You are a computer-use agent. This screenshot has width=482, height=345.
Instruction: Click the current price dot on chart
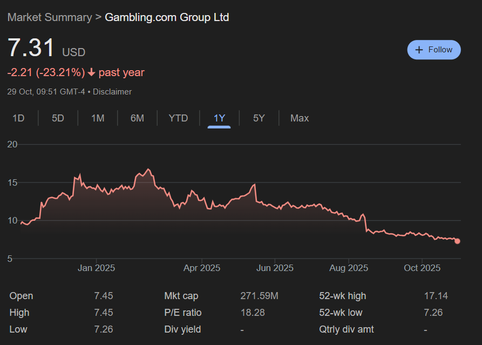(x=457, y=241)
